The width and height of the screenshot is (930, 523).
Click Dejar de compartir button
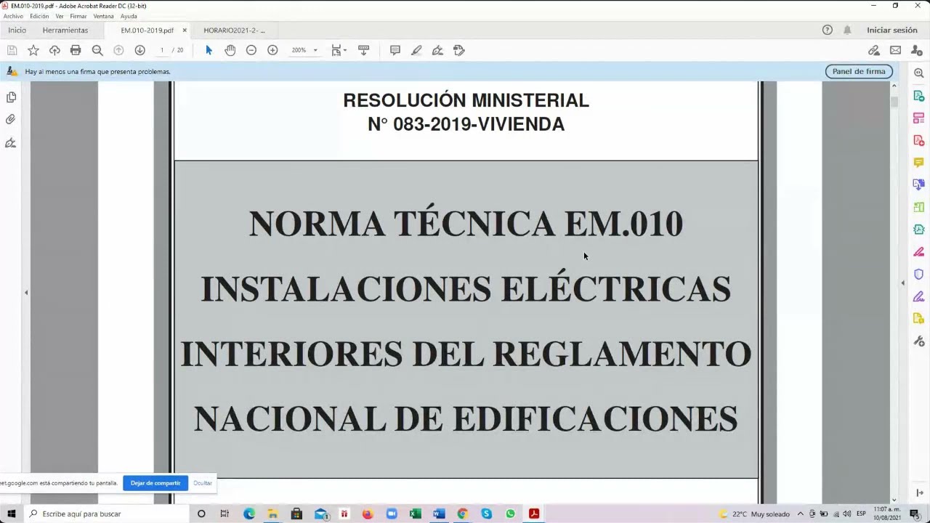pos(155,483)
